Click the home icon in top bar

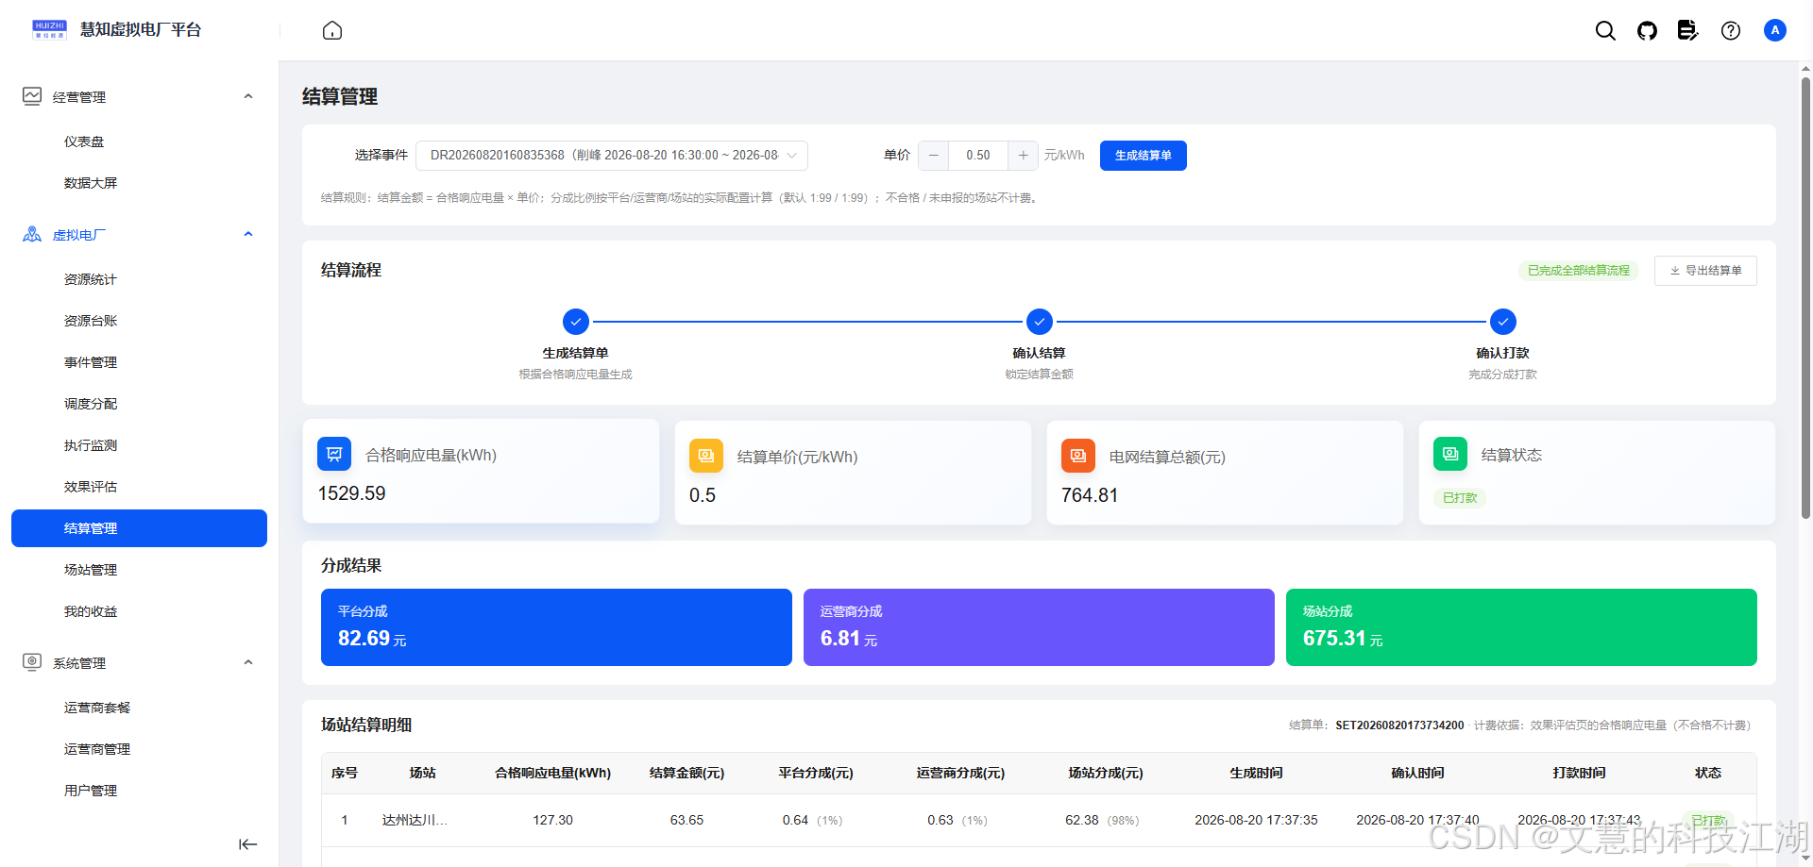click(332, 30)
